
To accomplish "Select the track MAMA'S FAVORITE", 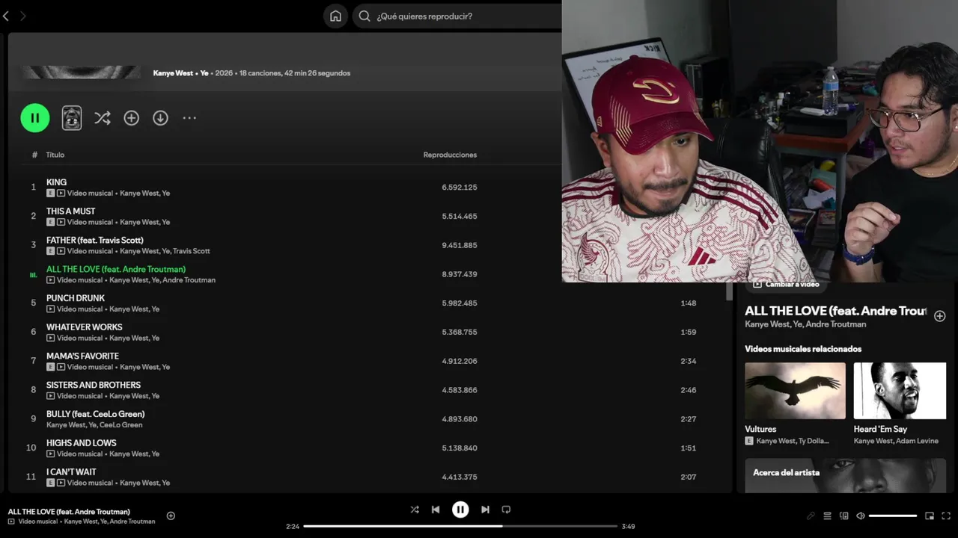I will (82, 356).
